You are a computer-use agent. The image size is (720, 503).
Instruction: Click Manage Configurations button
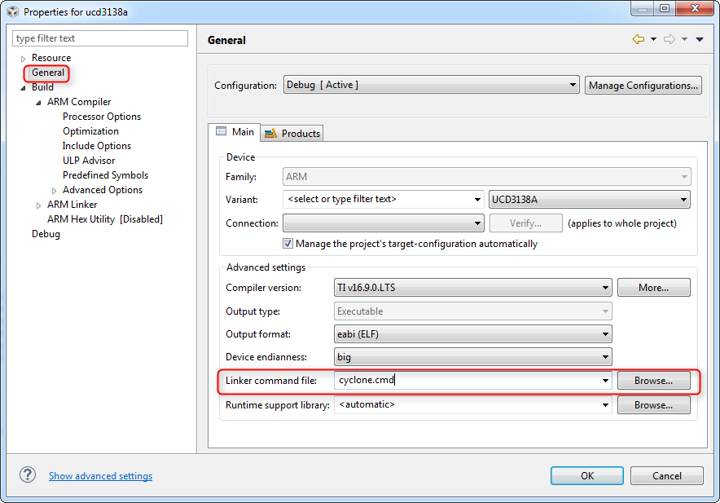[643, 86]
